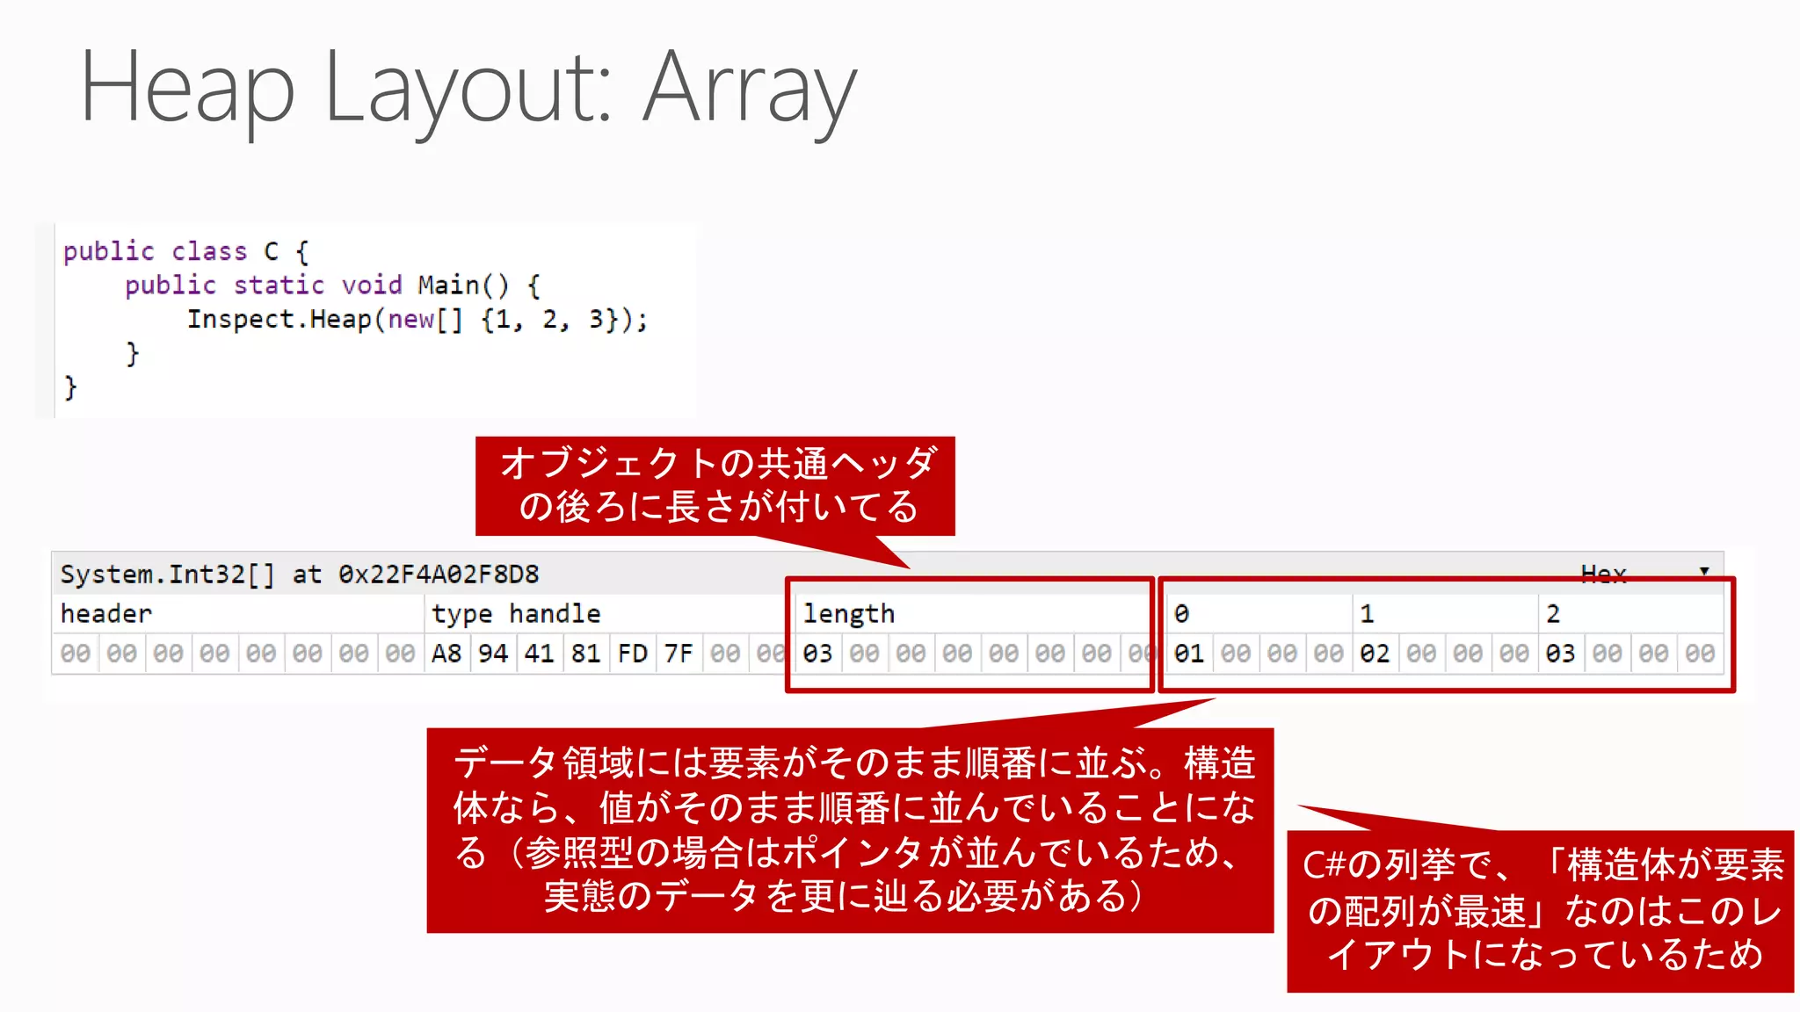Viewport: 1800px width, 1012px height.
Task: Click array index 2 header cell
Action: (x=1553, y=613)
